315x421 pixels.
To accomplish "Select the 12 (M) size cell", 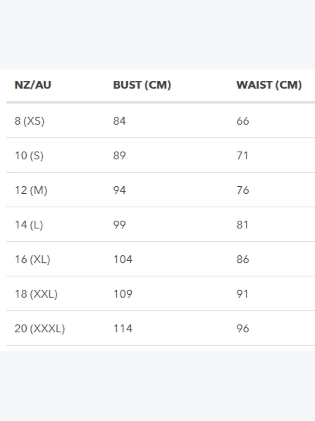I will point(31,190).
